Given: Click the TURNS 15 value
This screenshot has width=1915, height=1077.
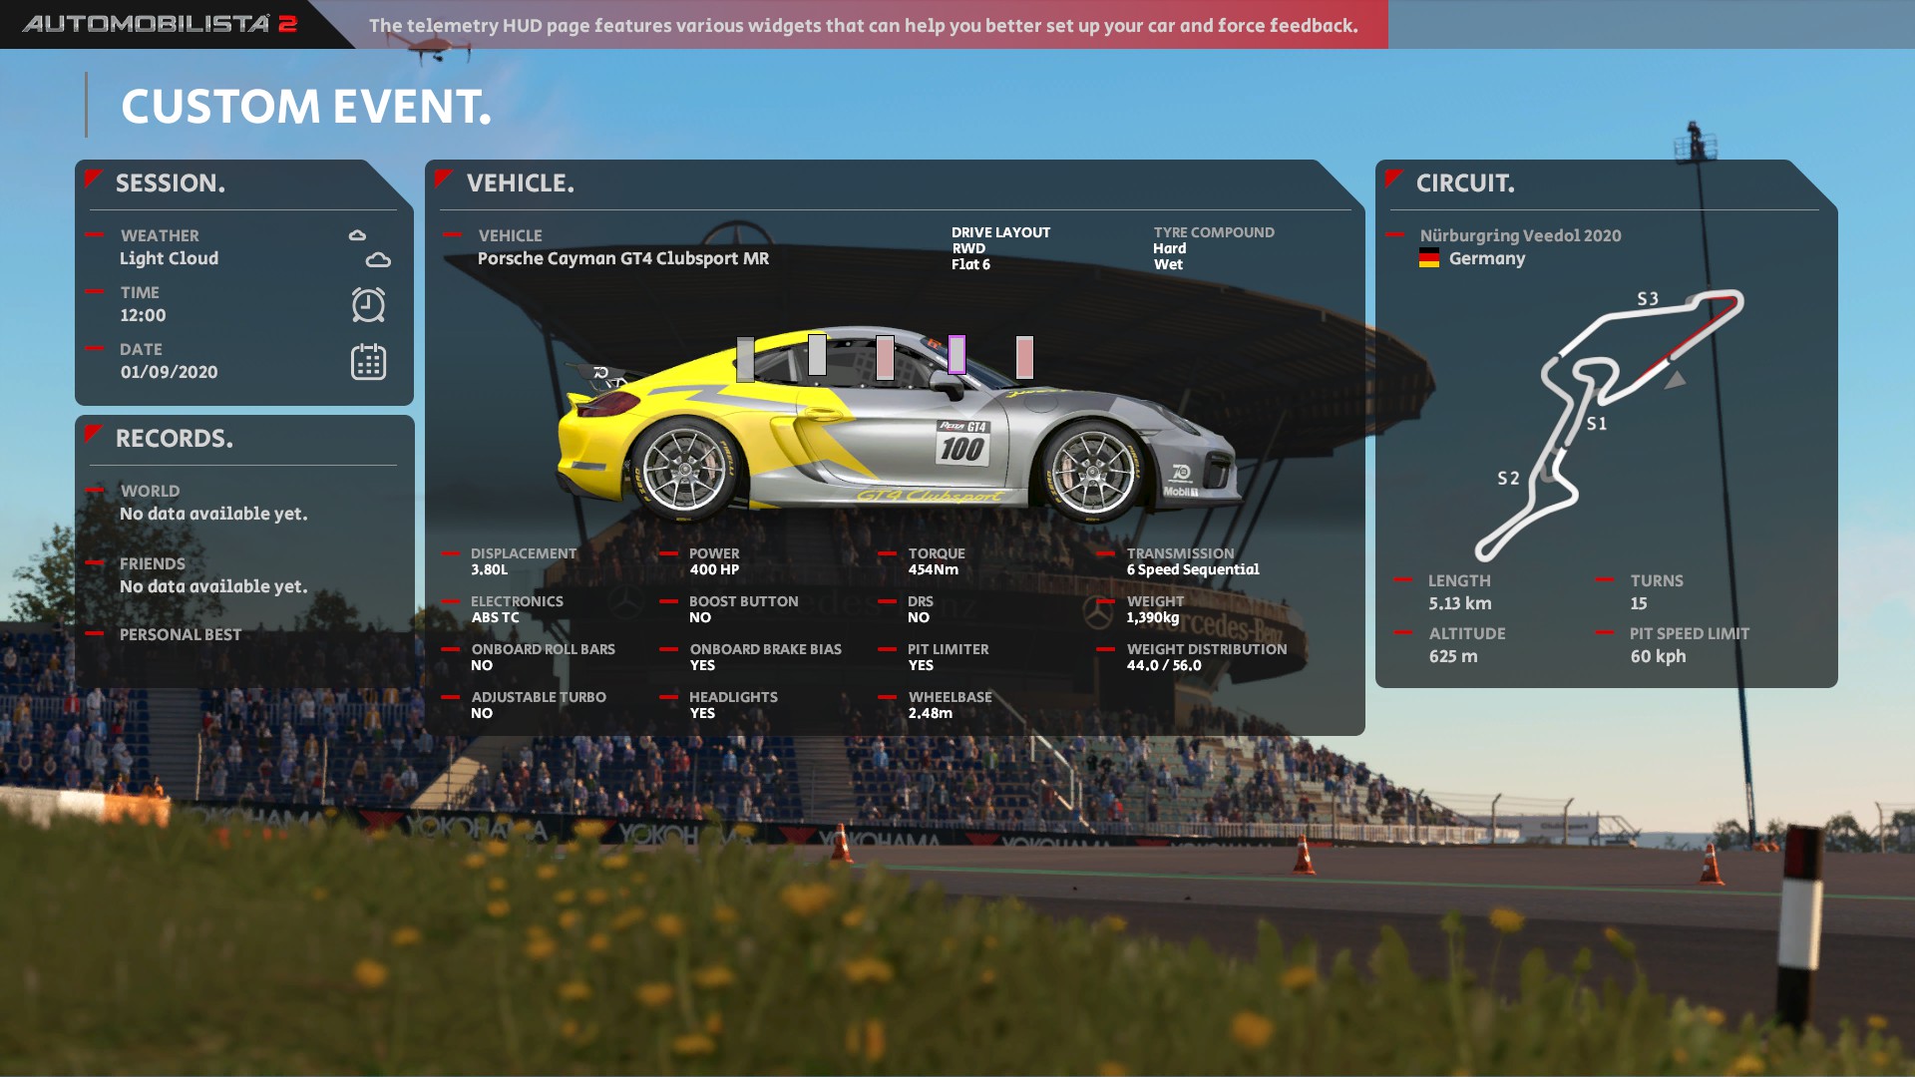Looking at the screenshot, I should [x=1639, y=603].
